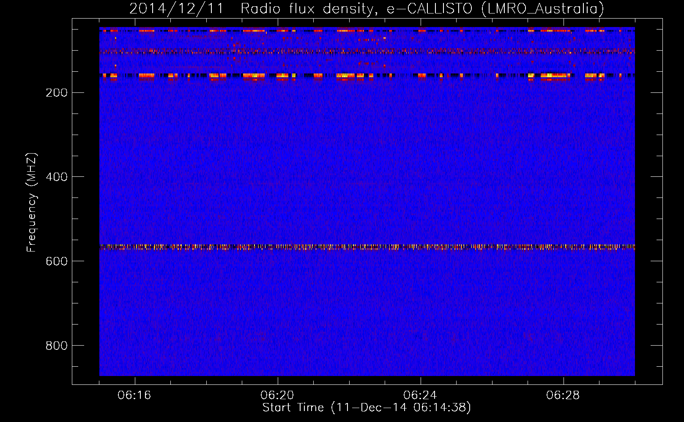This screenshot has width=684, height=422.
Task: Click the 06:28 time tick label
Action: click(x=563, y=395)
